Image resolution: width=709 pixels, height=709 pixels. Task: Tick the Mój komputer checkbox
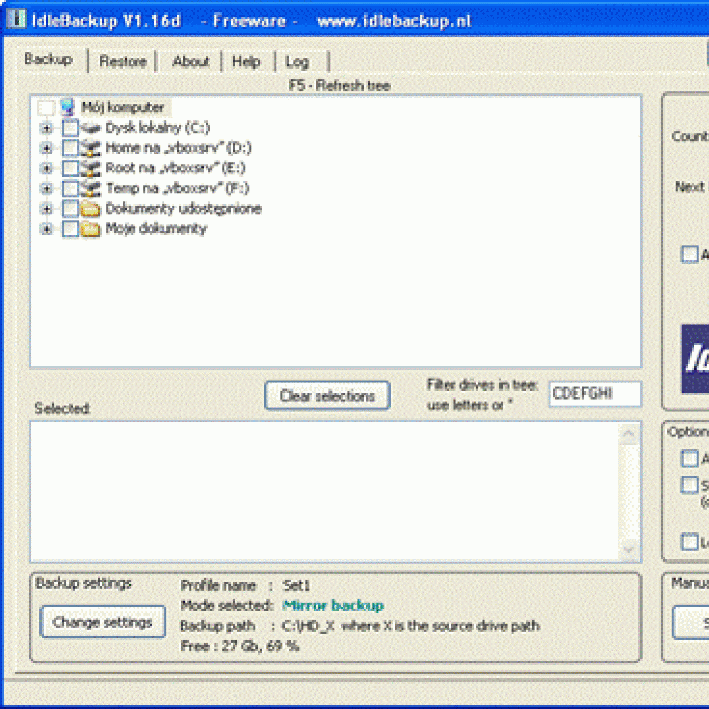click(x=46, y=108)
